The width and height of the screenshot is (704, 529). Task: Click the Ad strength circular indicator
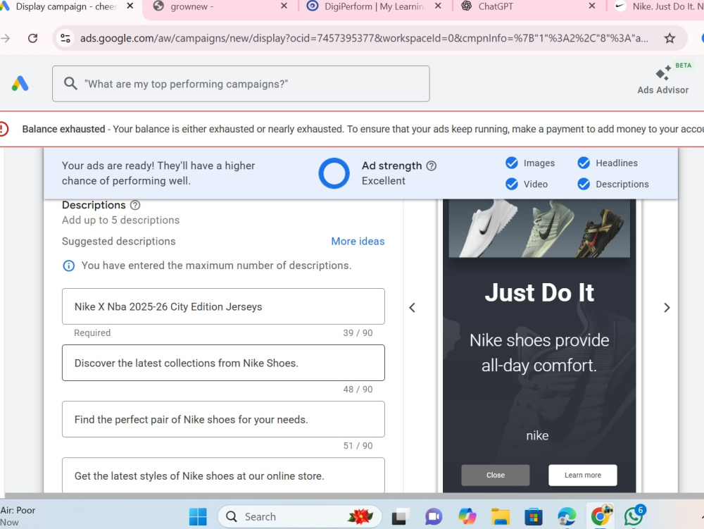pos(334,173)
